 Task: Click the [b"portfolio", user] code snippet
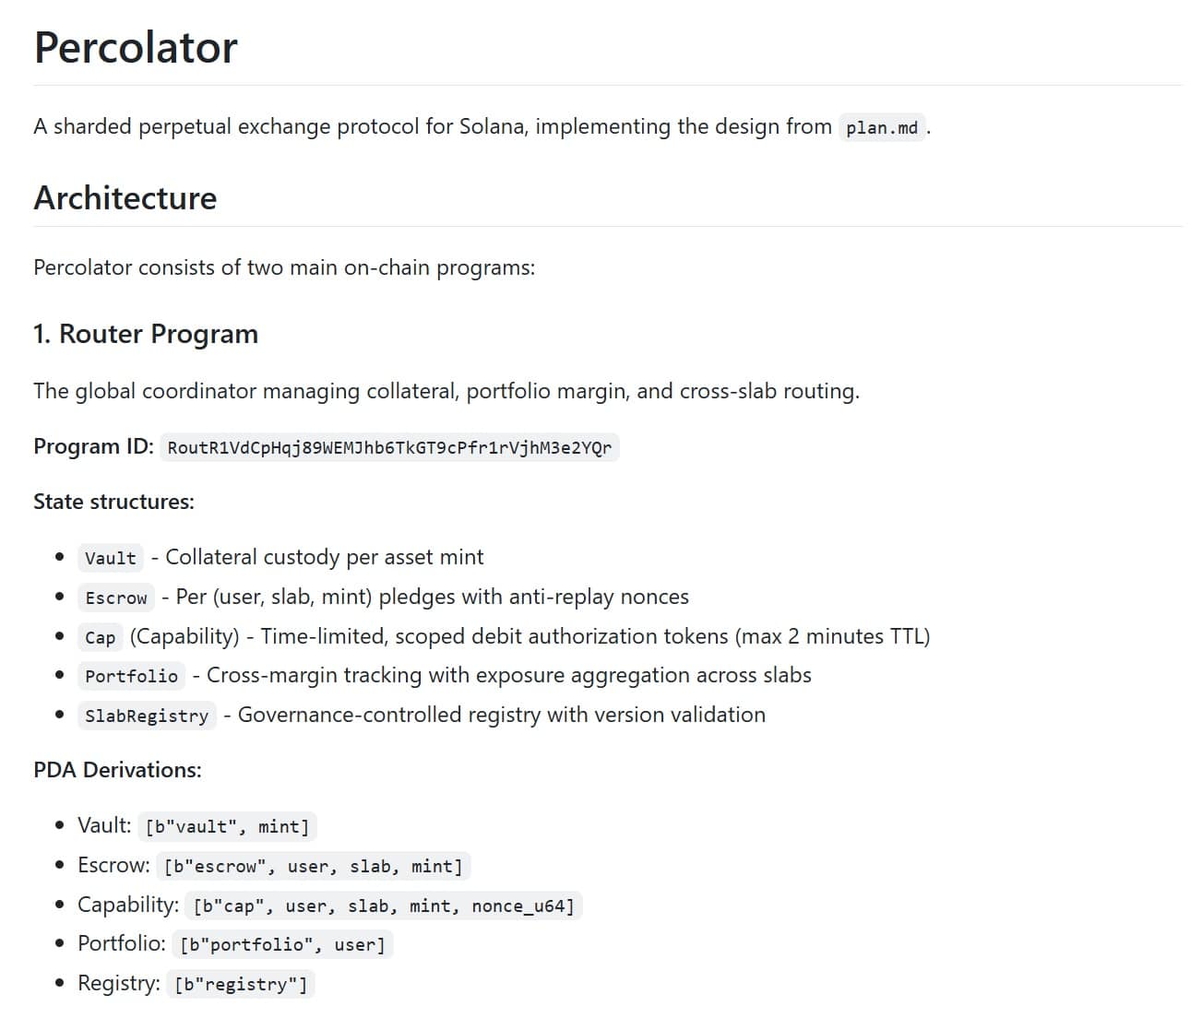click(282, 945)
